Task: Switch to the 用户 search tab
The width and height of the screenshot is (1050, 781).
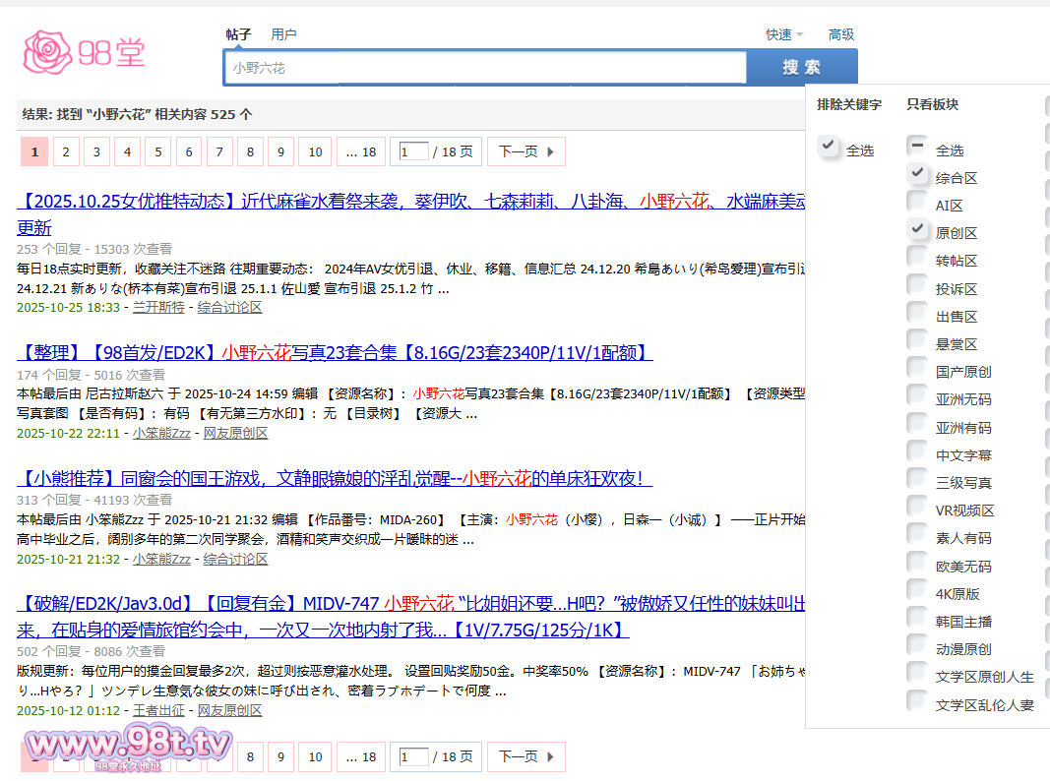Action: [283, 34]
